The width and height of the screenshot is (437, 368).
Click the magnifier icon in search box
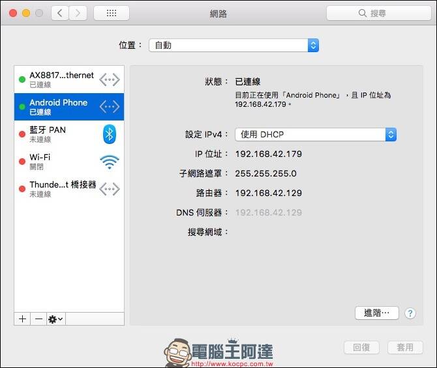pyautogui.click(x=362, y=13)
